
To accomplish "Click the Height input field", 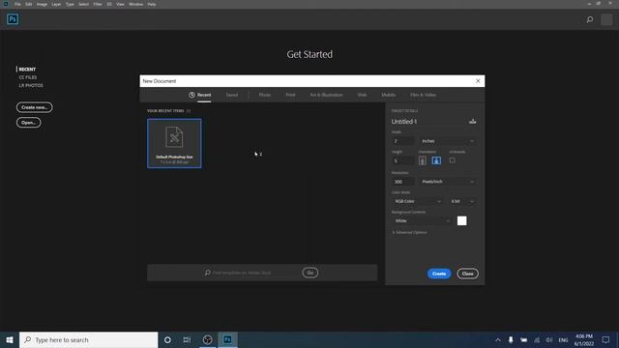I will coord(403,160).
